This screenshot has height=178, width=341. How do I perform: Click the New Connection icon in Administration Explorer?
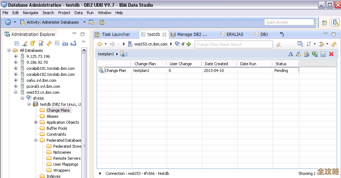click(x=25, y=43)
